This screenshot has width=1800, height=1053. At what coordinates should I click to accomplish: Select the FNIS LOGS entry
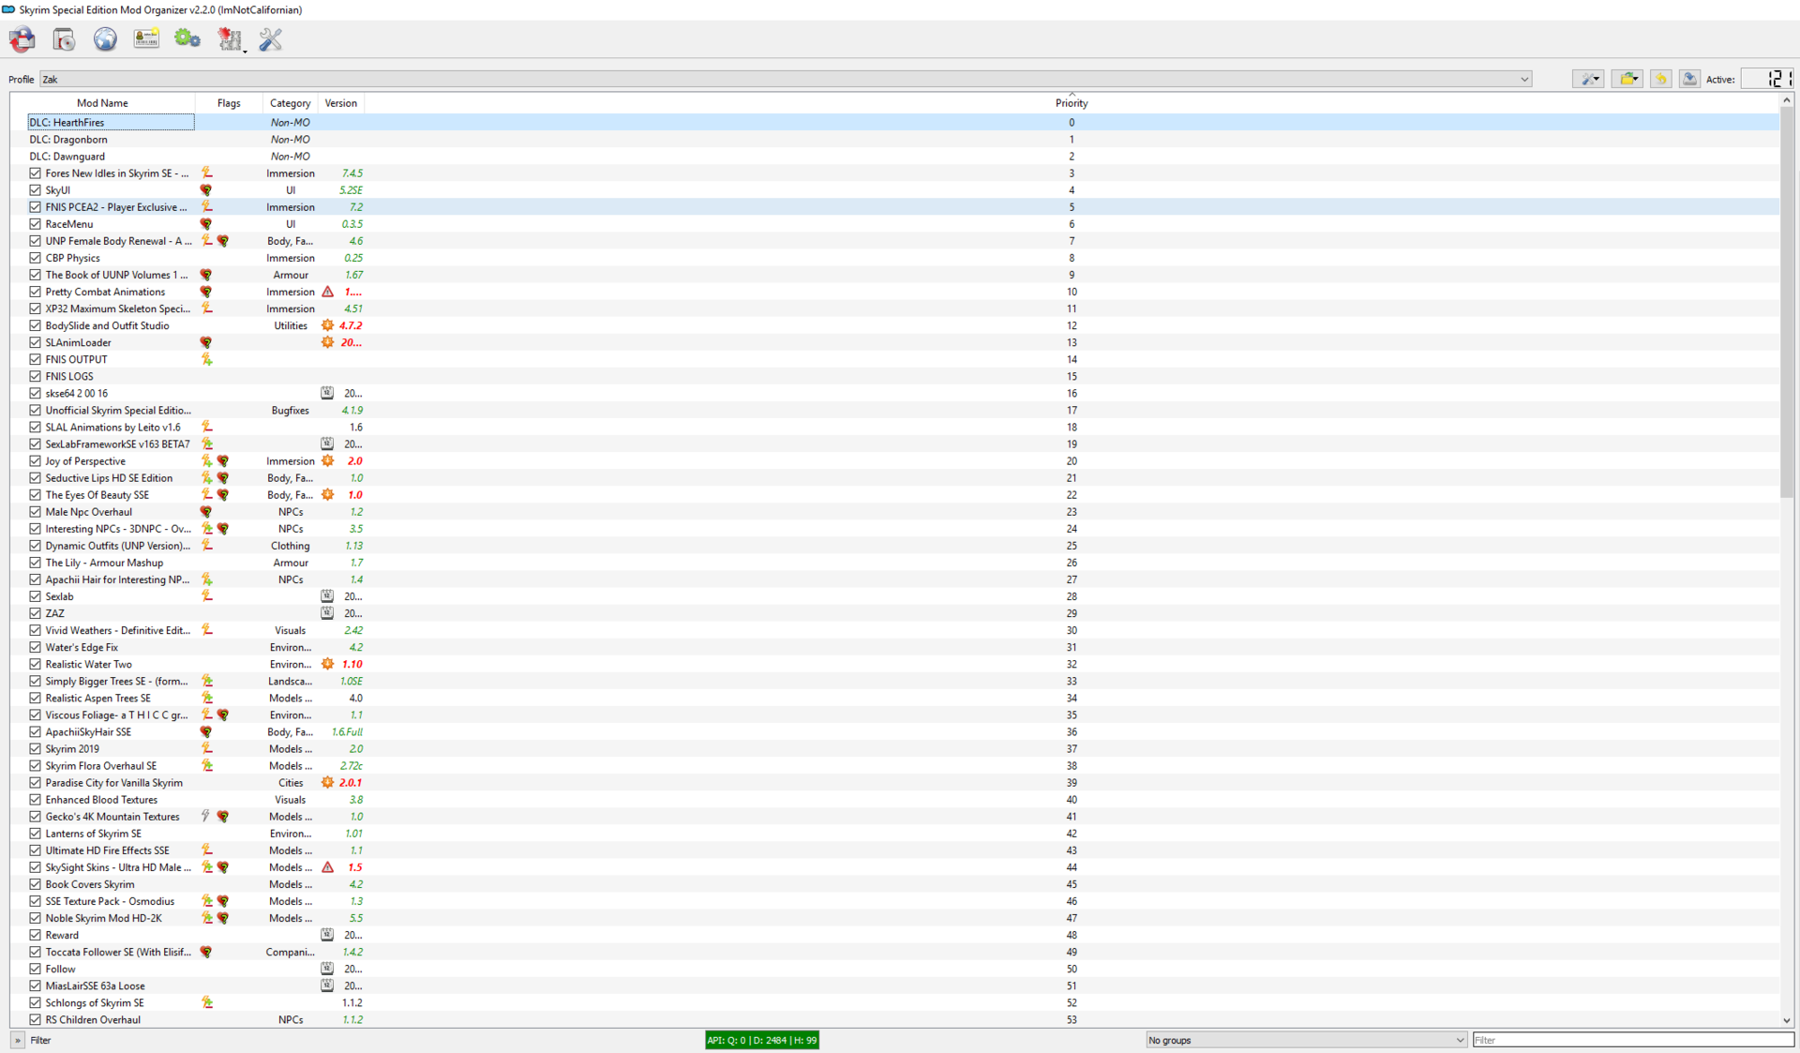click(69, 376)
